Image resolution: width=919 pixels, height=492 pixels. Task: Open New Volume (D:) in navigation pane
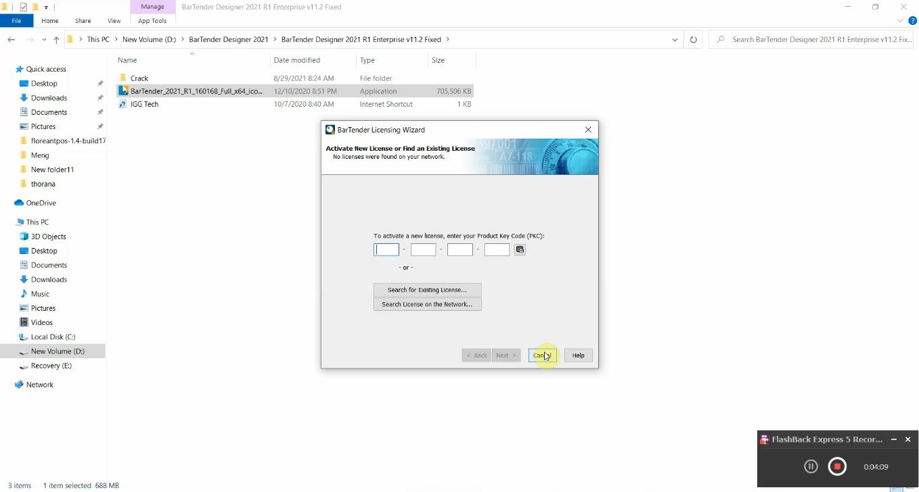point(58,351)
